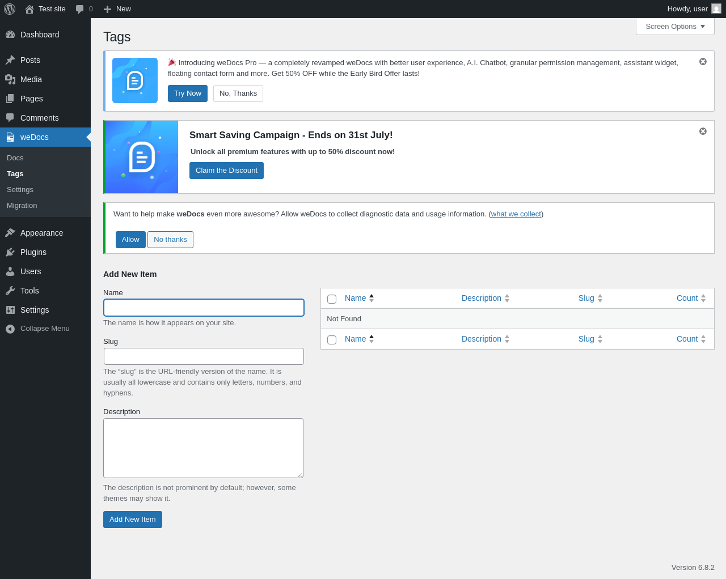Sort by Count in table footer
The width and height of the screenshot is (726, 579).
(x=691, y=339)
